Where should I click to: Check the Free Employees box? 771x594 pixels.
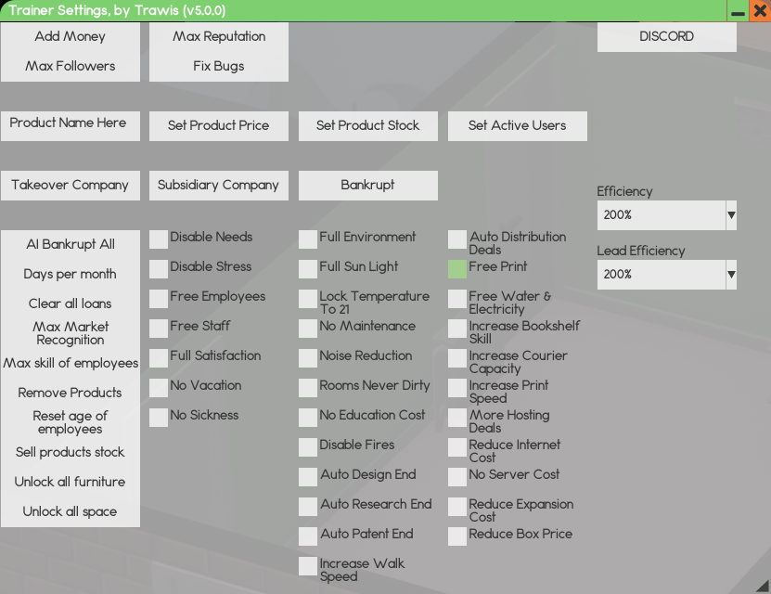click(159, 299)
